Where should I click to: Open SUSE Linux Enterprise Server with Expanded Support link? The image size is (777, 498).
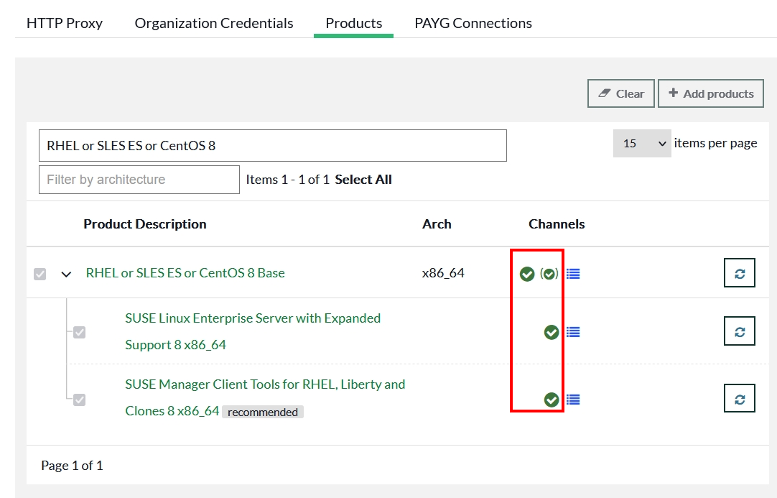253,331
